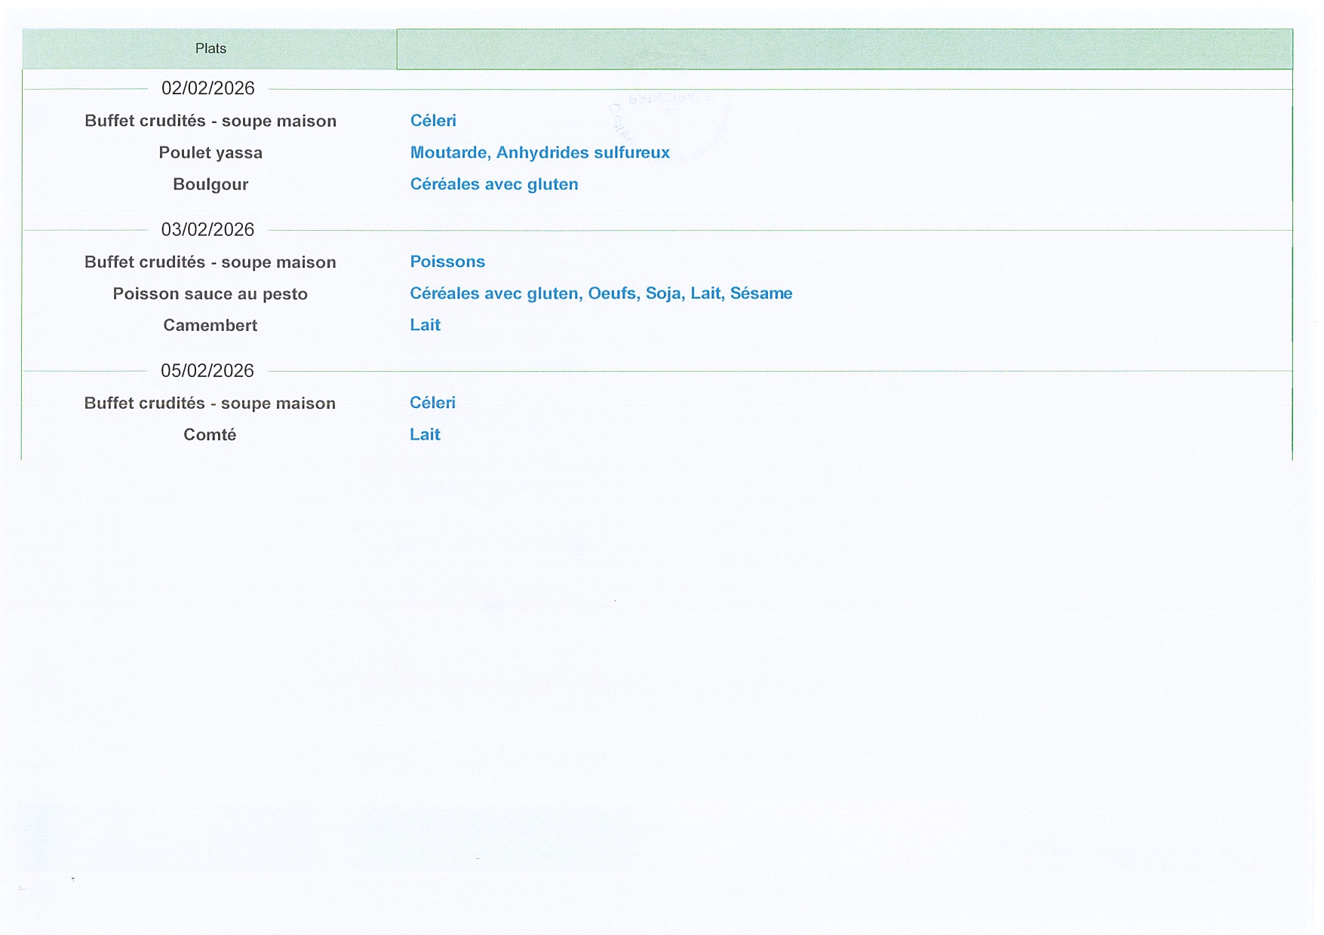
Task: Click the Boulgour dish name
Action: pyautogui.click(x=210, y=185)
